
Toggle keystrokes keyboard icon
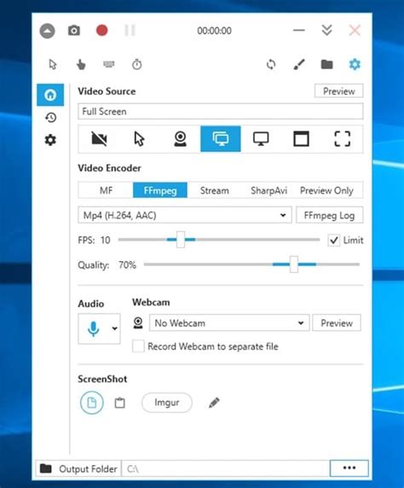(x=109, y=64)
